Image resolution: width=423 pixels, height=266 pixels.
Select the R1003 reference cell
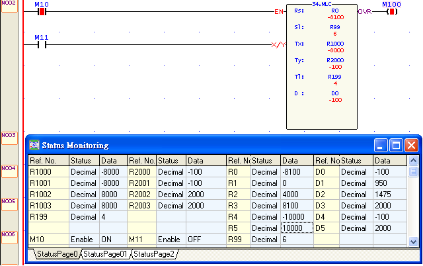(x=48, y=206)
